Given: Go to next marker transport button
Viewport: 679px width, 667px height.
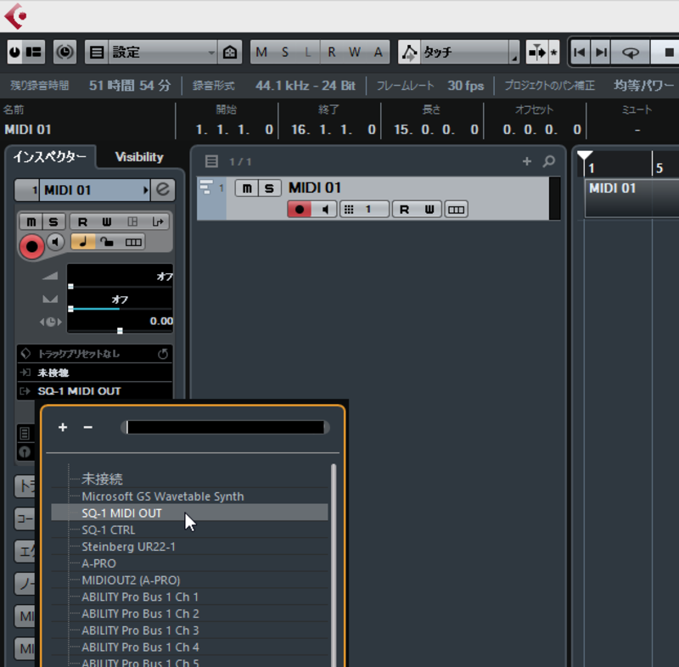Looking at the screenshot, I should click(x=601, y=53).
